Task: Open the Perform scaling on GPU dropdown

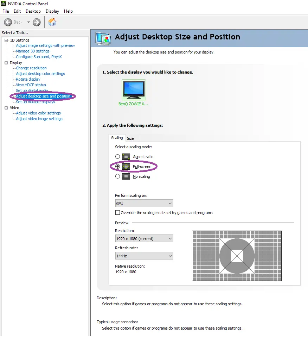Action: [144, 204]
